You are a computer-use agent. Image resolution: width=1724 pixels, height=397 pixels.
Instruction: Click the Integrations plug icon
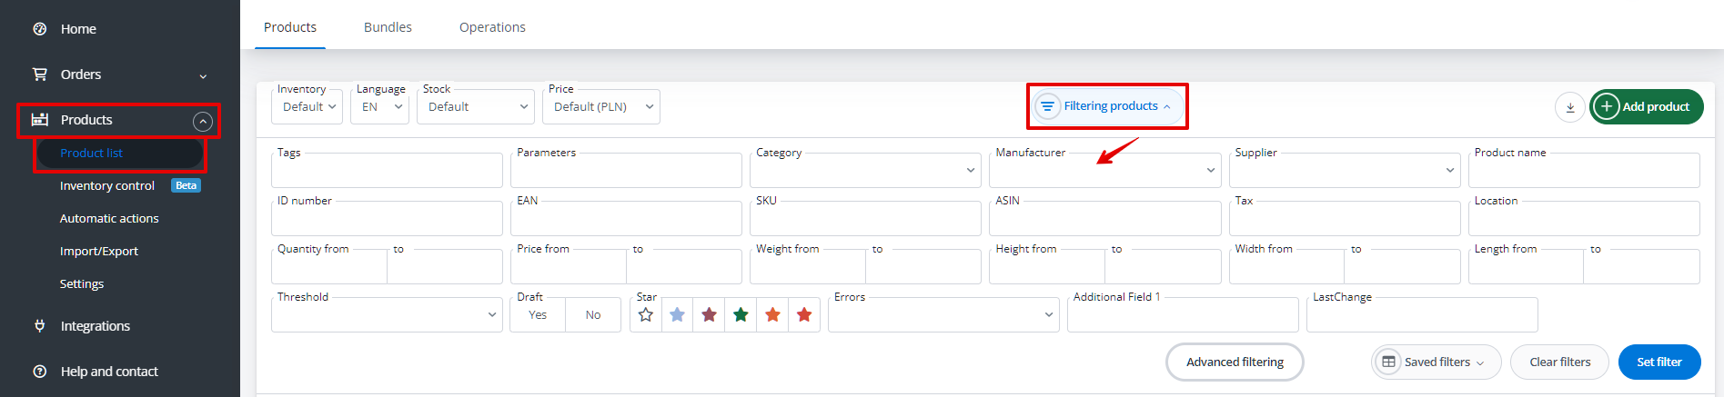point(39,325)
